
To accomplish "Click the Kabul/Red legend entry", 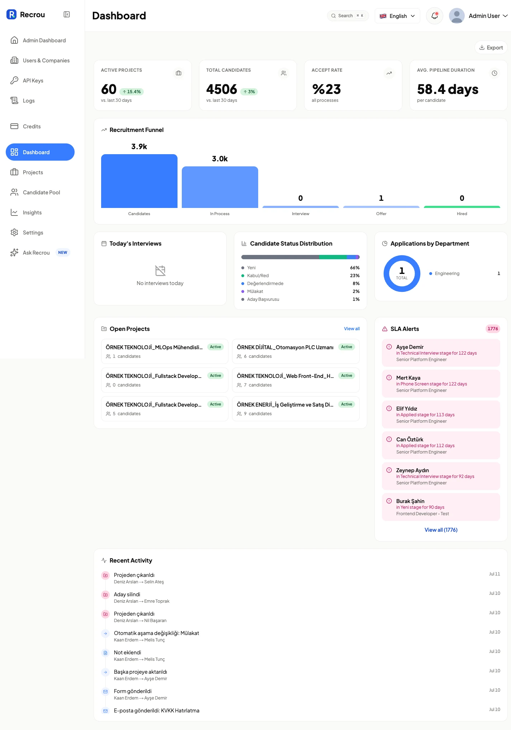I will click(301, 276).
